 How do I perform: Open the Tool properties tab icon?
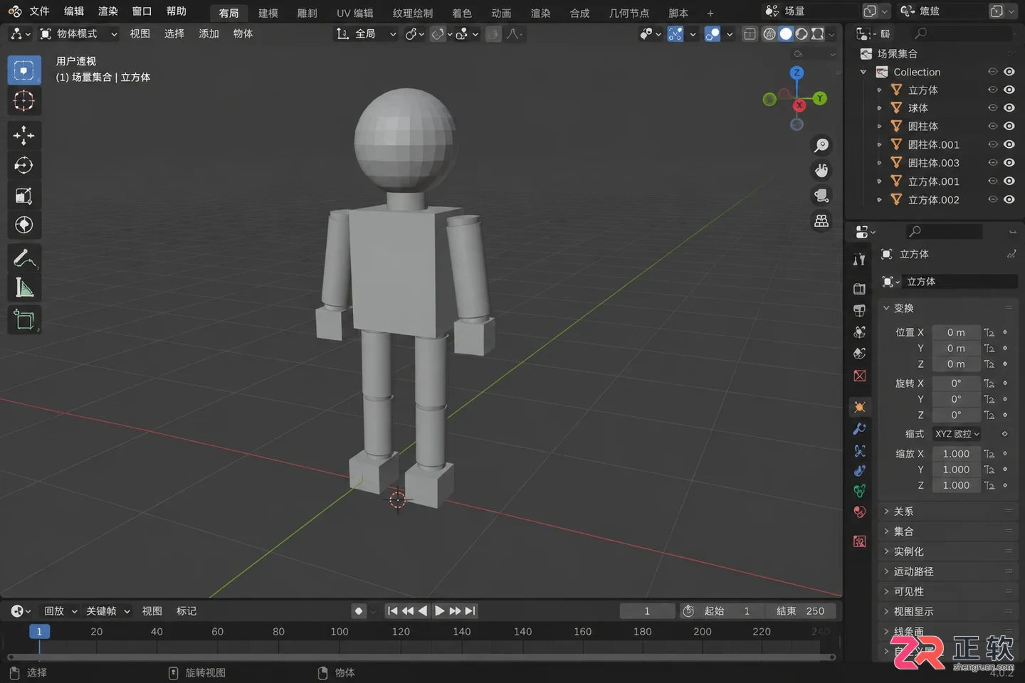tap(860, 260)
